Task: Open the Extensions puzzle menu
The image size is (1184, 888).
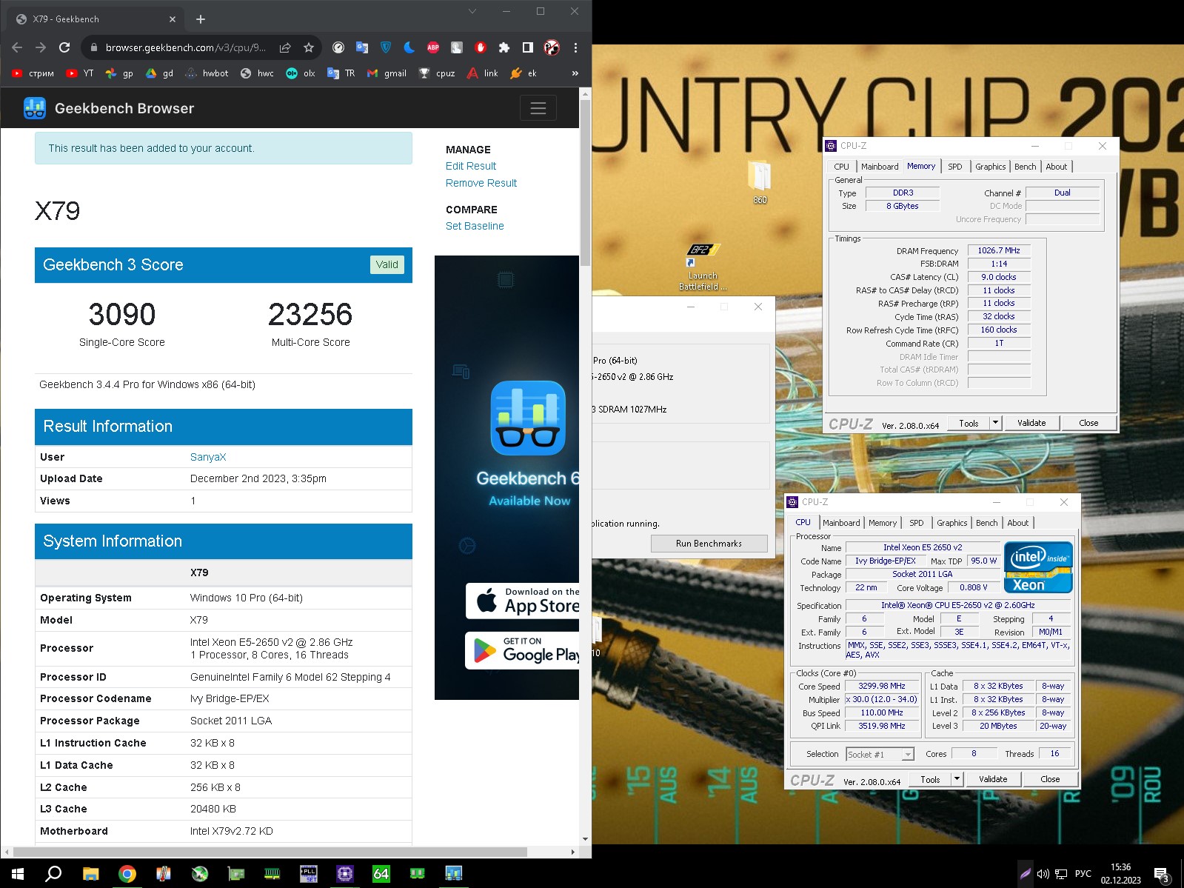Action: coord(504,47)
